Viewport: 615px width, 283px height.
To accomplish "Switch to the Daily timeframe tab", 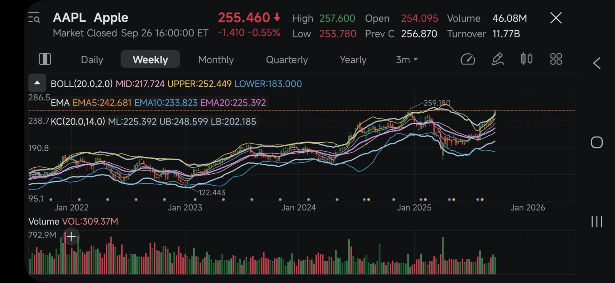I will pos(92,60).
